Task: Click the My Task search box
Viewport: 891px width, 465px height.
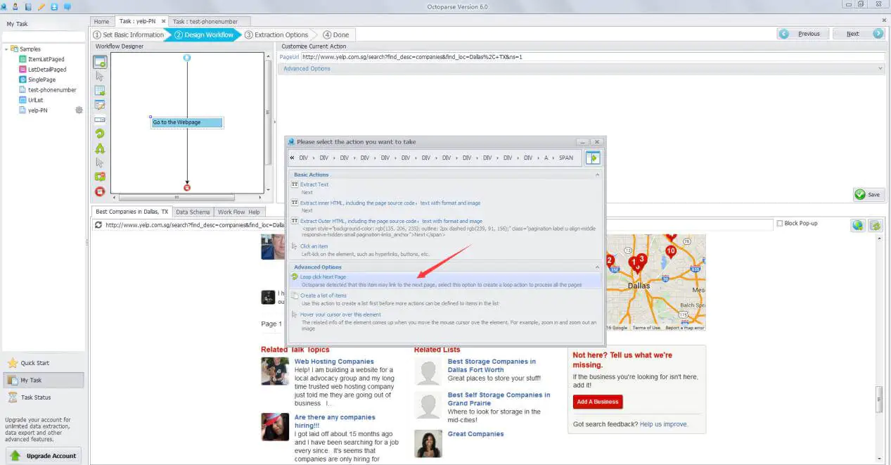Action: [x=43, y=37]
